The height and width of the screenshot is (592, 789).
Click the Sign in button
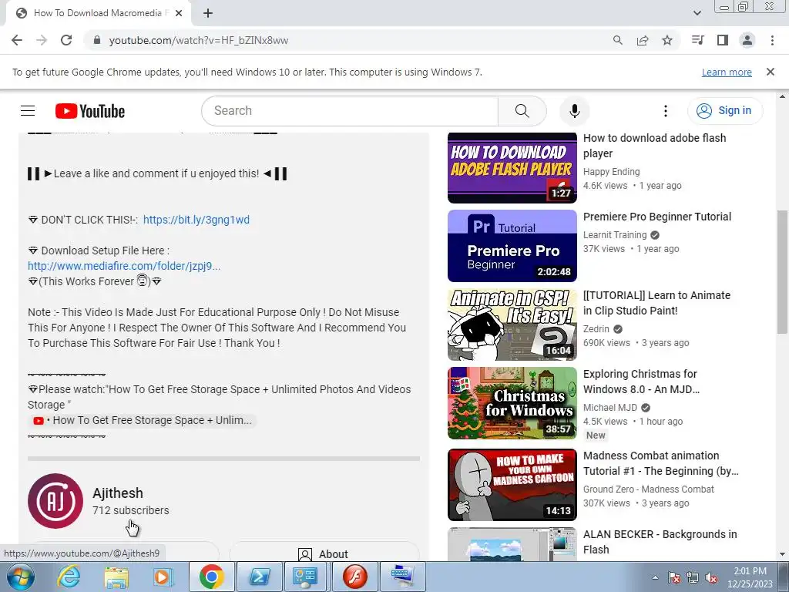[x=725, y=111]
